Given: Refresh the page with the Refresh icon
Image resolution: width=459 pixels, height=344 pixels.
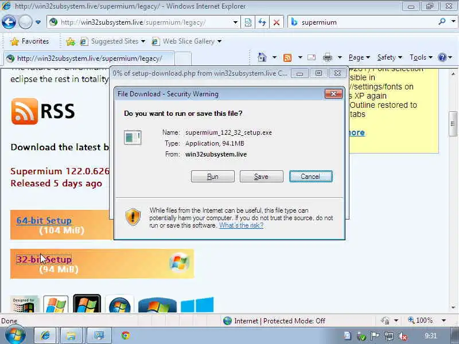Looking at the screenshot, I should tap(262, 22).
